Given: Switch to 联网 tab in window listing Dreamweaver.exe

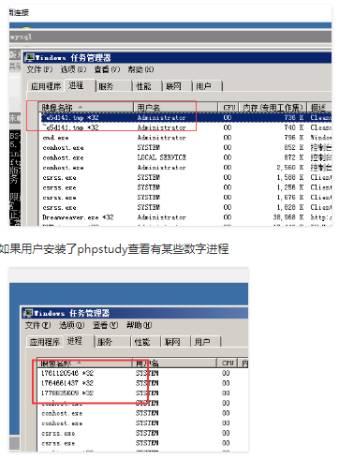Looking at the screenshot, I should pyautogui.click(x=177, y=86).
